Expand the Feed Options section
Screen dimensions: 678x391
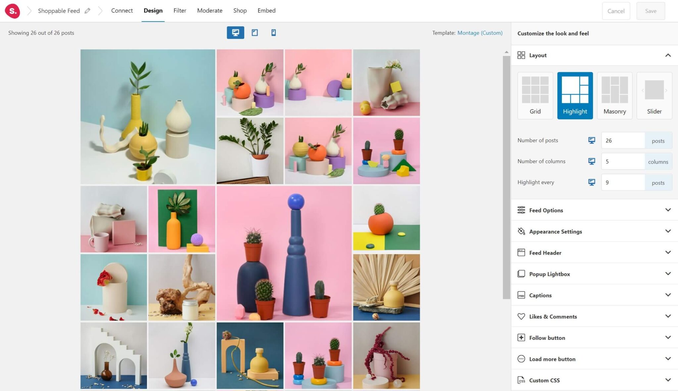point(594,210)
